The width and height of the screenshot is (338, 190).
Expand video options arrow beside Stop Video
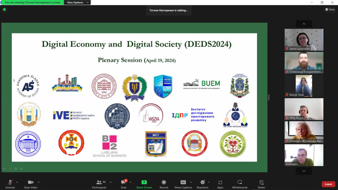pos(39,182)
